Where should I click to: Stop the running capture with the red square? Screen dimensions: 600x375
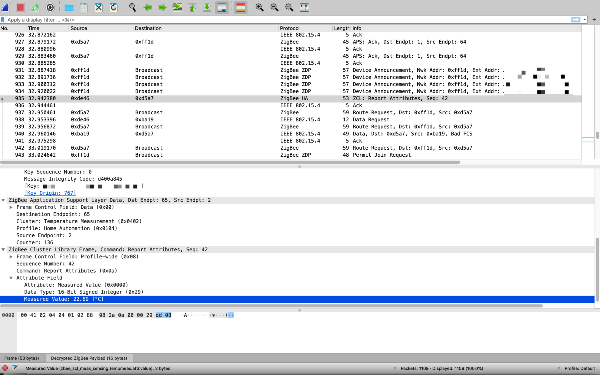20,7
